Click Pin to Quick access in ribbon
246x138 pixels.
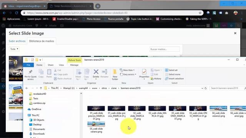tap(30, 75)
